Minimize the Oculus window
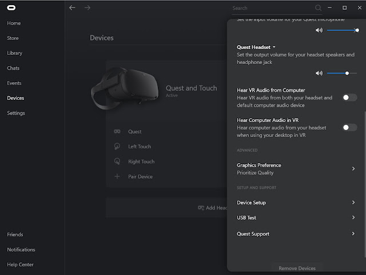366x275 pixels. [329, 7]
